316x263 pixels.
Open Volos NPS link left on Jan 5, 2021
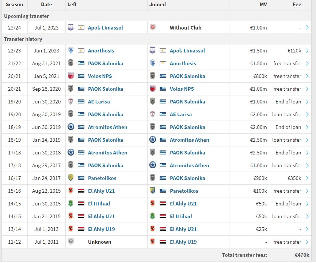tap(100, 76)
